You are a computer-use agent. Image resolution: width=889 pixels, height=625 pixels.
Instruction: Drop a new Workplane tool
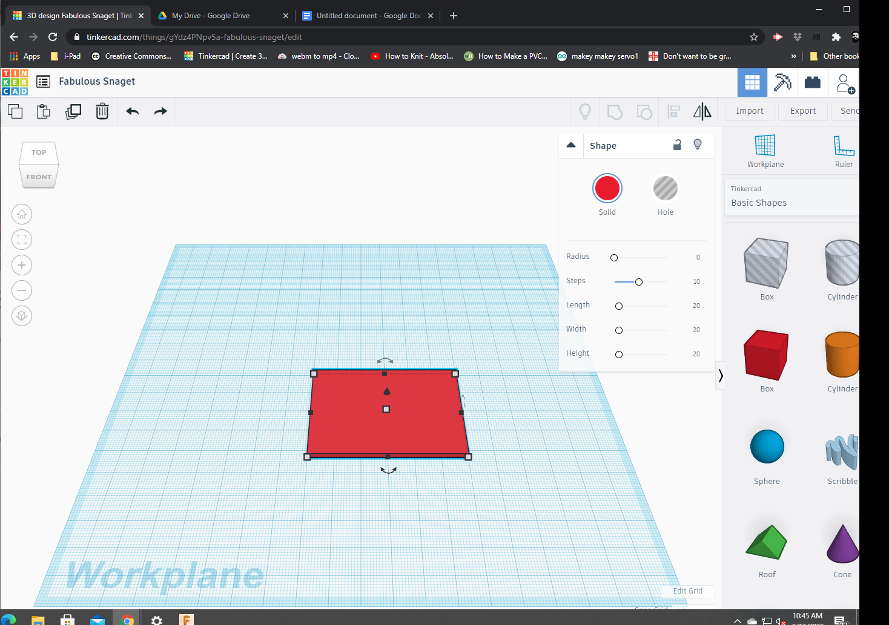click(765, 150)
